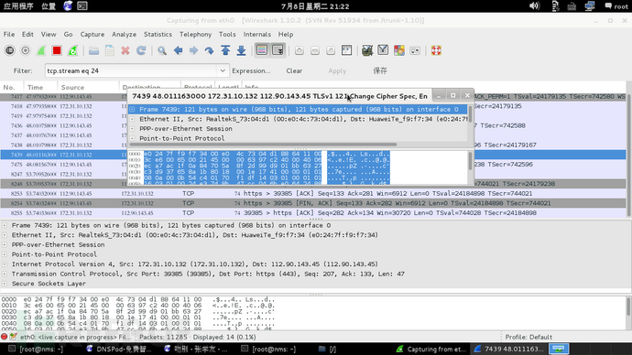Stop the running capture with red square
This screenshot has height=355, width=632.
point(57,50)
